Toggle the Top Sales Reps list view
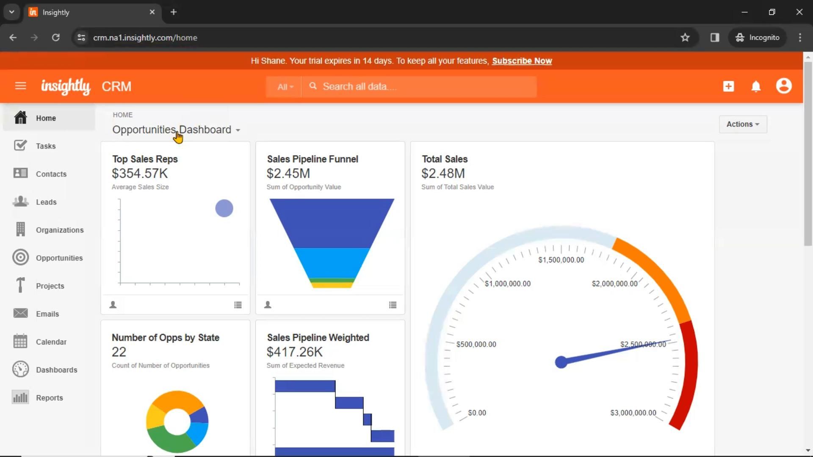This screenshot has width=813, height=457. [237, 305]
